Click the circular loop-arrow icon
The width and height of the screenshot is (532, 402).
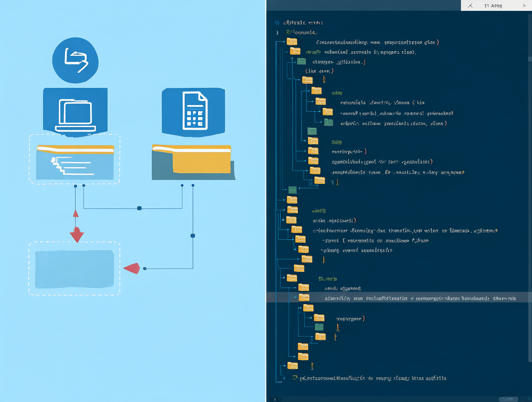point(75,60)
